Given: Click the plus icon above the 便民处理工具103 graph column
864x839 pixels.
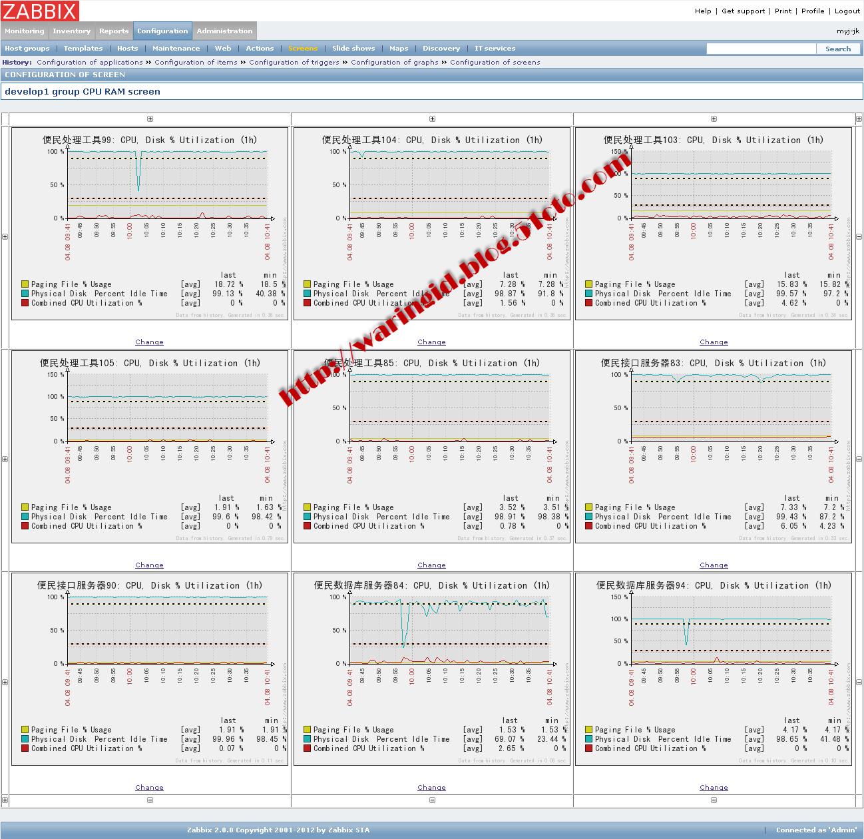Looking at the screenshot, I should tap(714, 119).
